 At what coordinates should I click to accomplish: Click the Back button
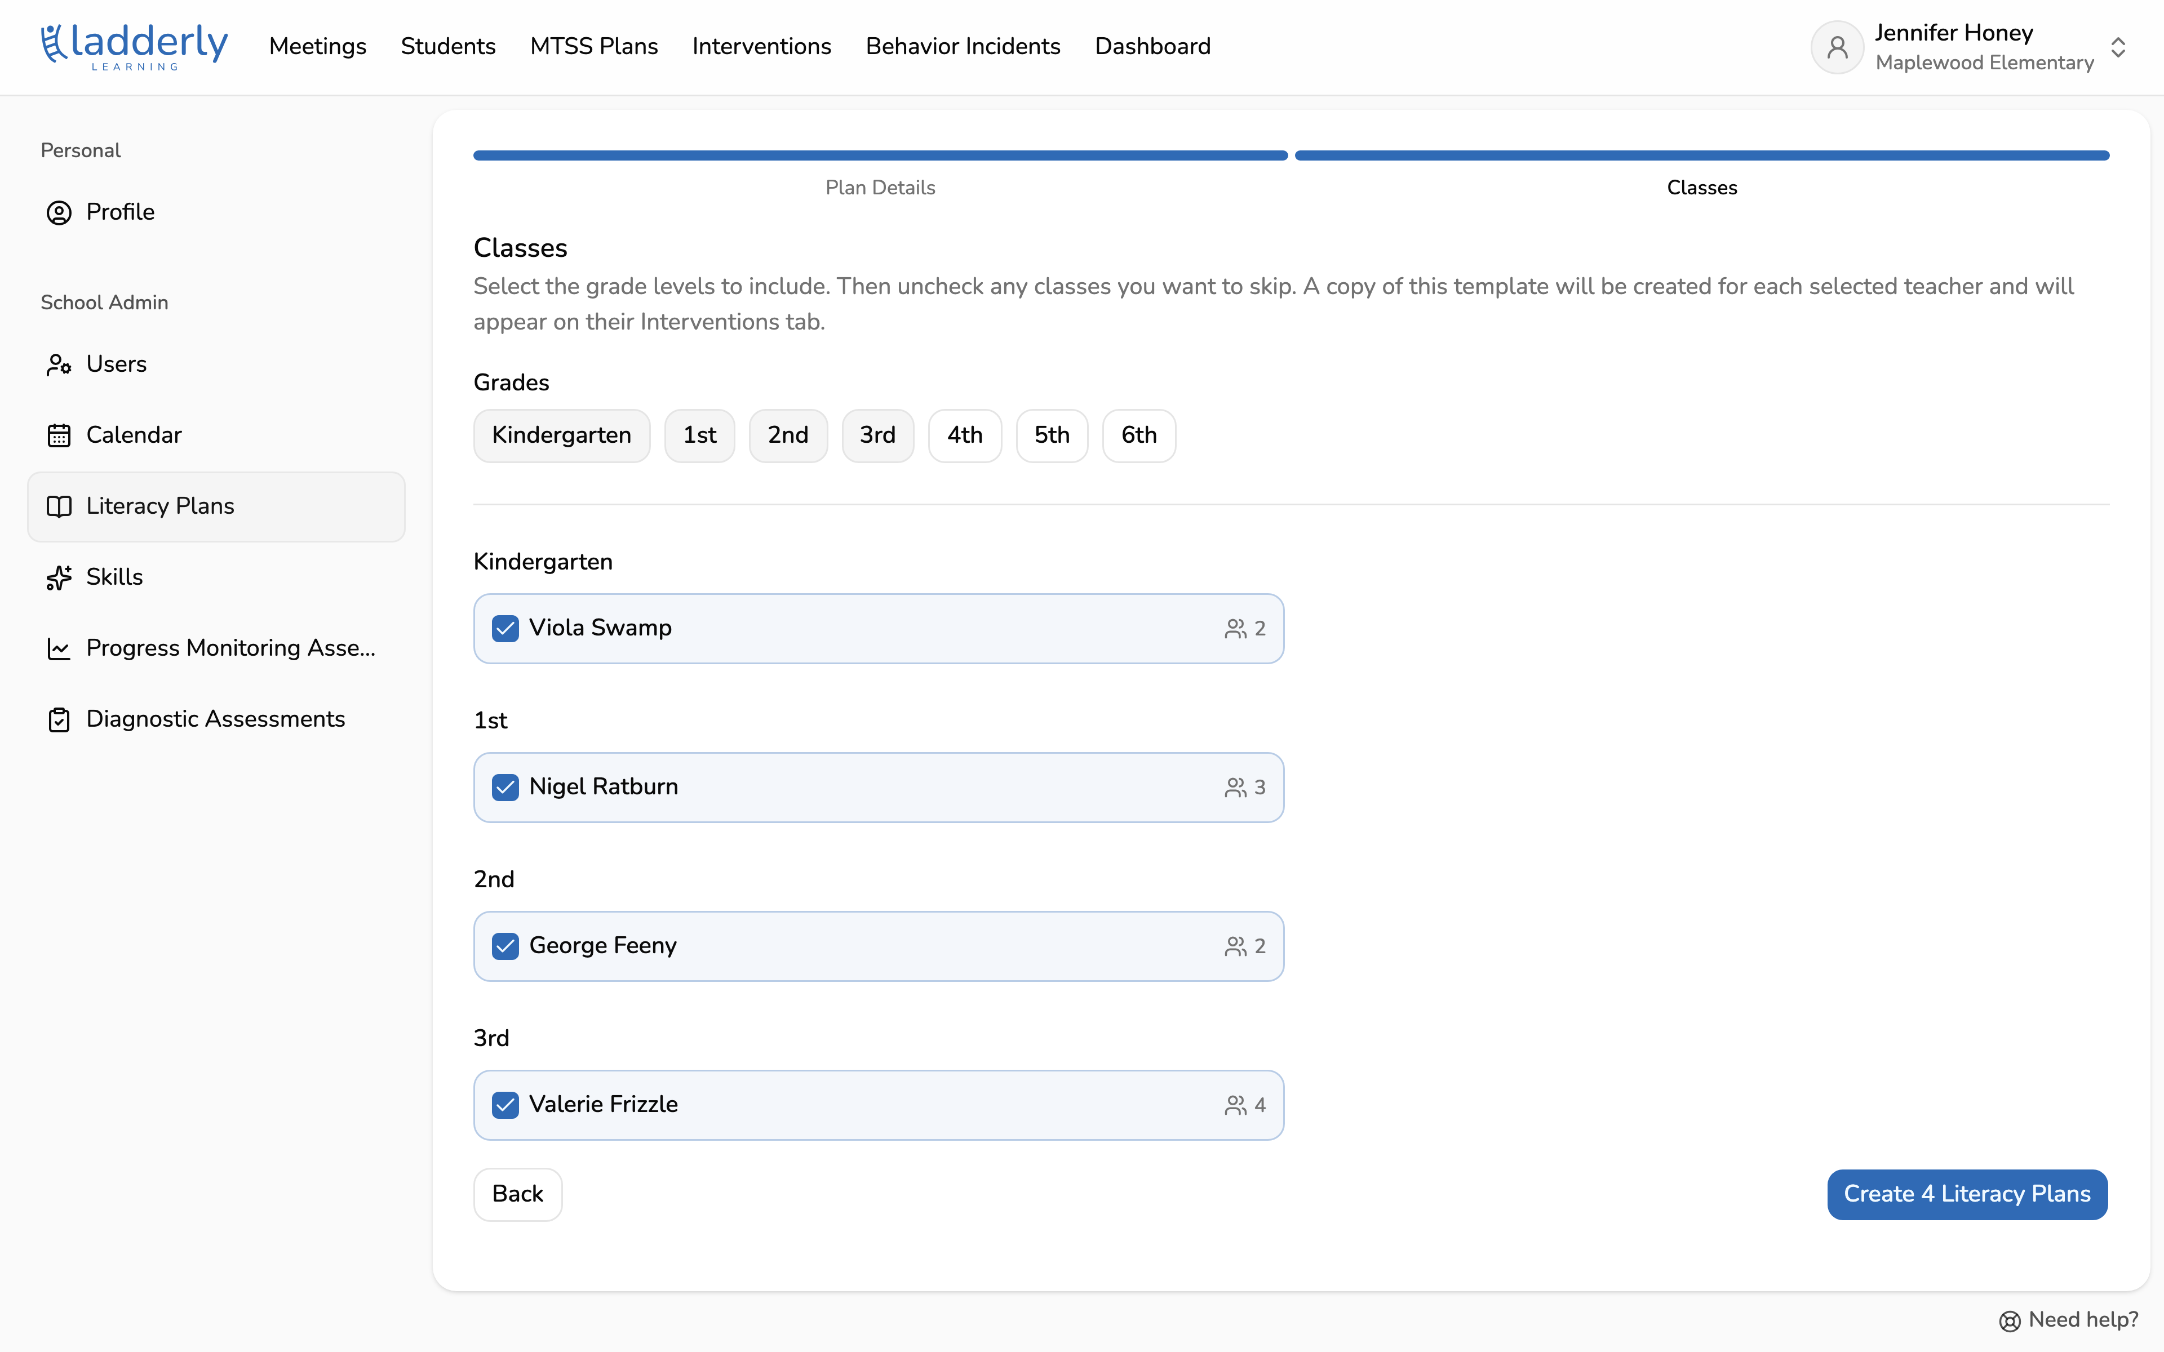[518, 1194]
